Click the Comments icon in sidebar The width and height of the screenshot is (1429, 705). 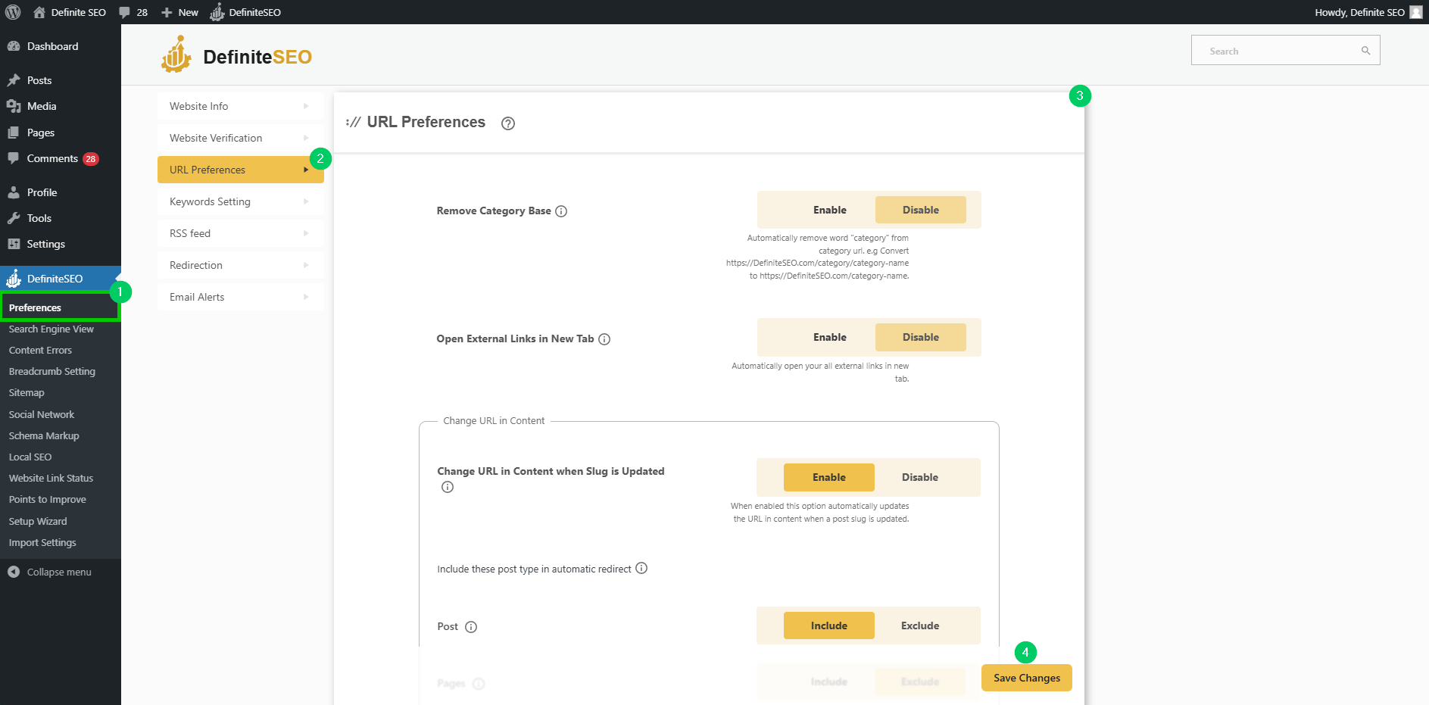click(14, 158)
